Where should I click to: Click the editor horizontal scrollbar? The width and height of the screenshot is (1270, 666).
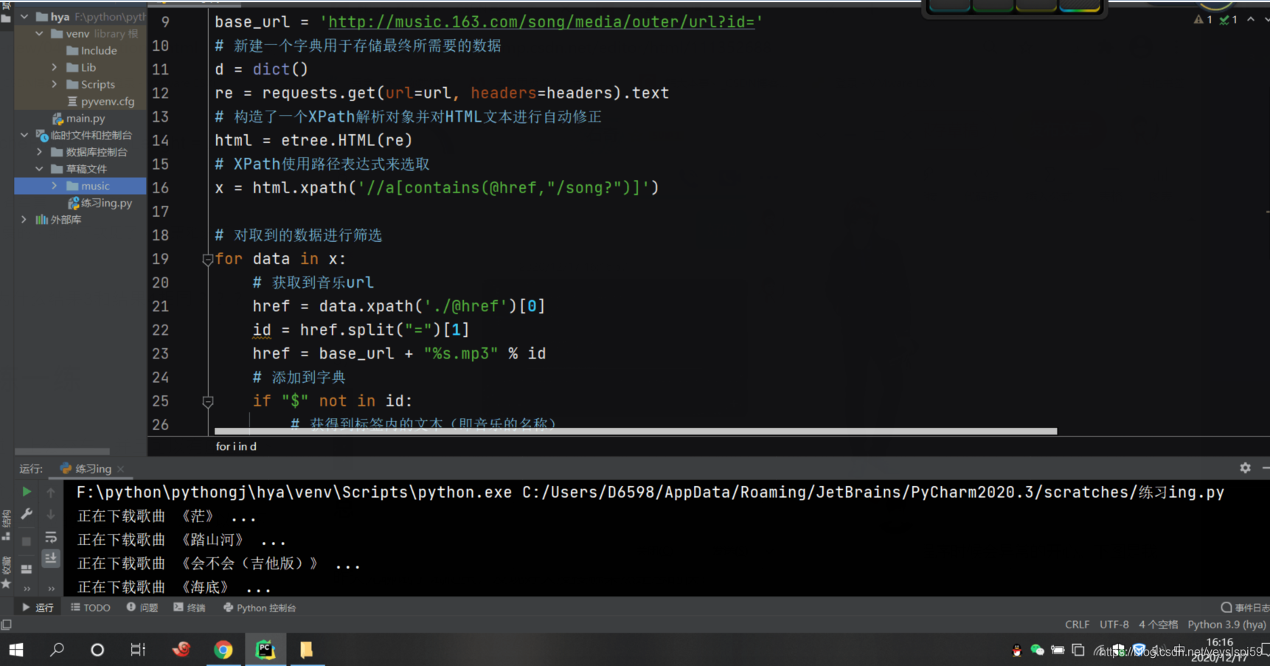(x=636, y=431)
